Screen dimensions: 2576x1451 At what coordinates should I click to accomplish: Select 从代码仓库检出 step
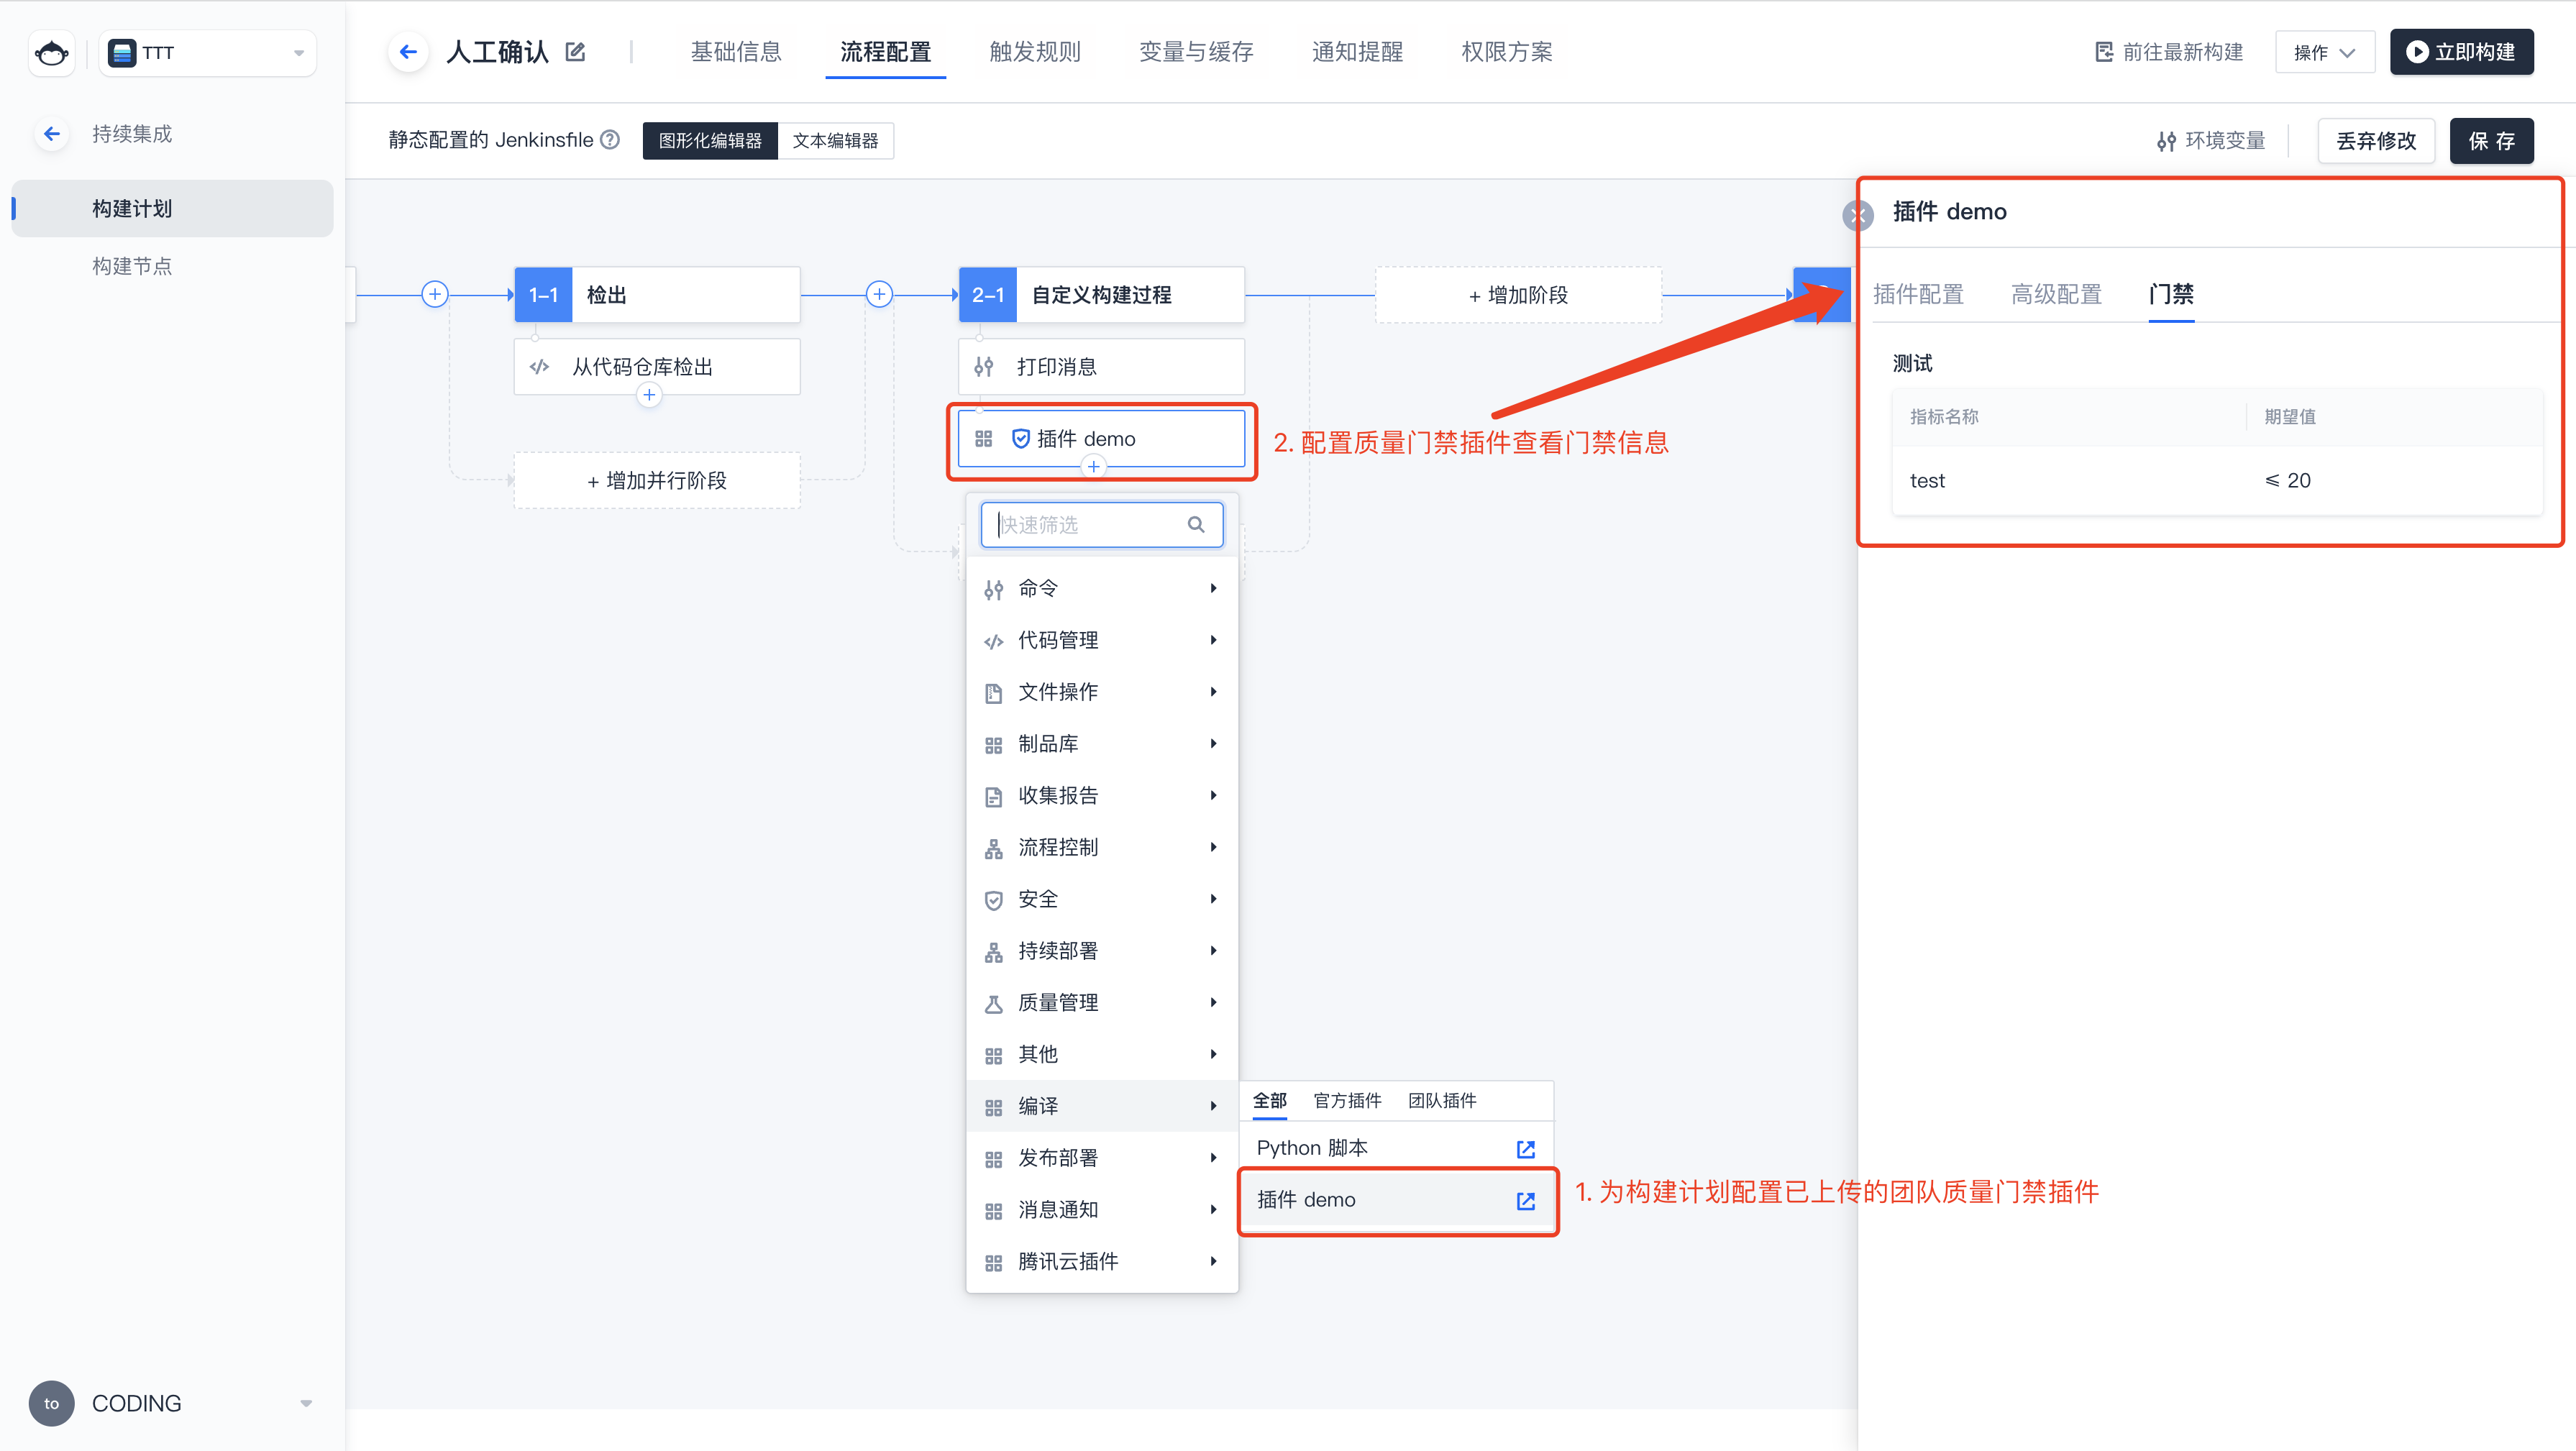tap(657, 367)
